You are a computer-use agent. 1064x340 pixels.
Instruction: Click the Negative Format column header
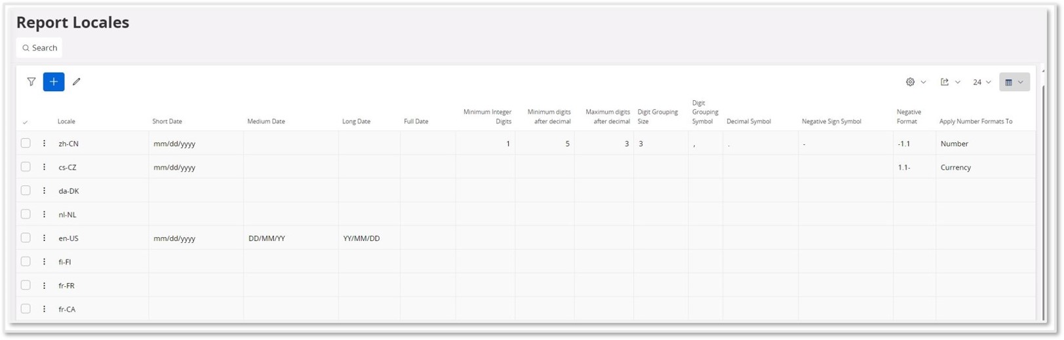click(x=909, y=117)
